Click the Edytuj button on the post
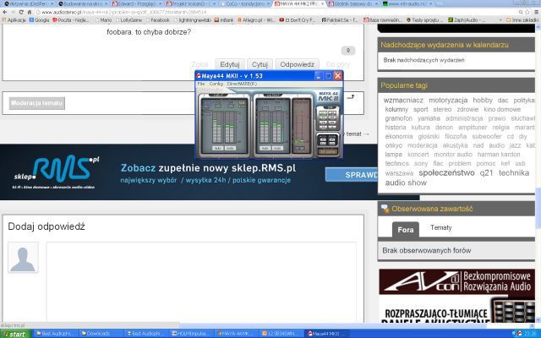Screen dimensions: 541x338 (230, 64)
